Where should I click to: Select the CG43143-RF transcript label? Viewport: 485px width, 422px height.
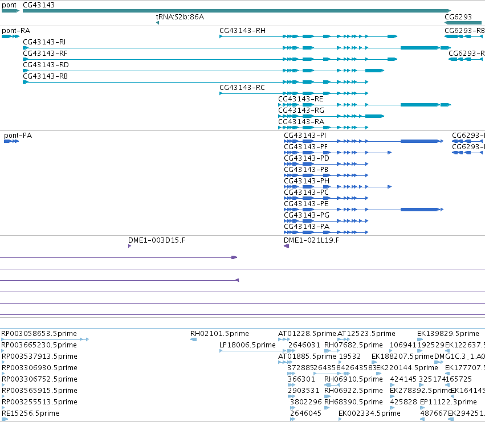[x=45, y=54]
